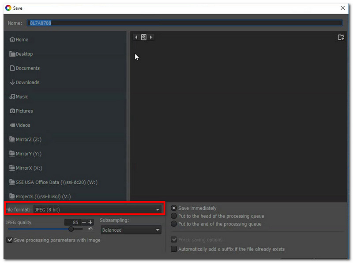Click the RawTherapee logo in title bar
The width and height of the screenshot is (353, 263).
8,8
